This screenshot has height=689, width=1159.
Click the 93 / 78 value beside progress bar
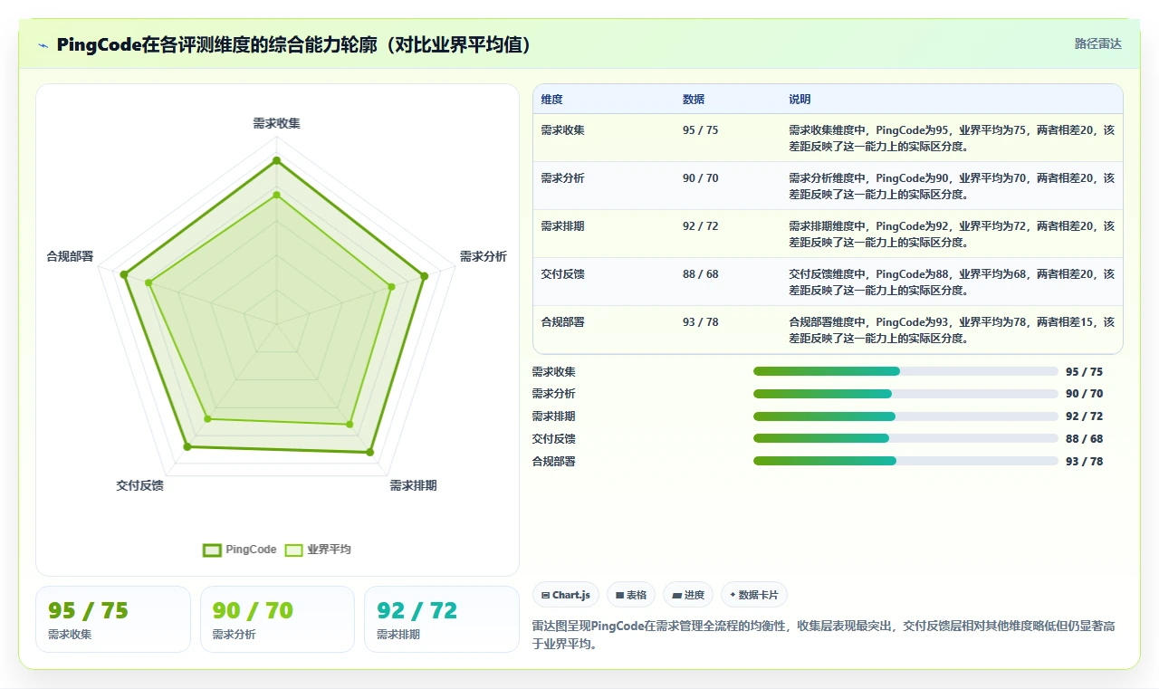1085,462
